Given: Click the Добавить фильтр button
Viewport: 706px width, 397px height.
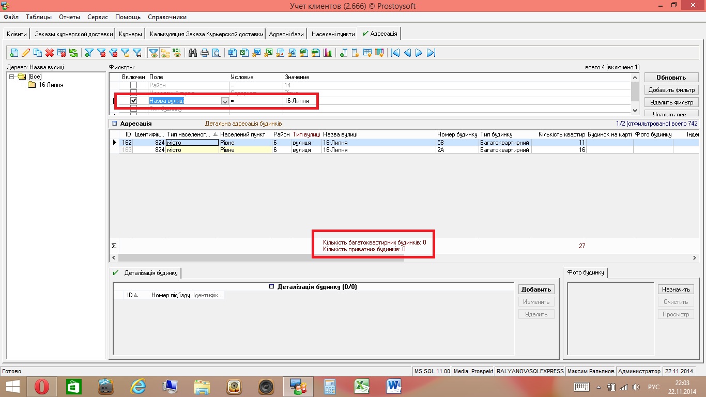Looking at the screenshot, I should pyautogui.click(x=671, y=90).
